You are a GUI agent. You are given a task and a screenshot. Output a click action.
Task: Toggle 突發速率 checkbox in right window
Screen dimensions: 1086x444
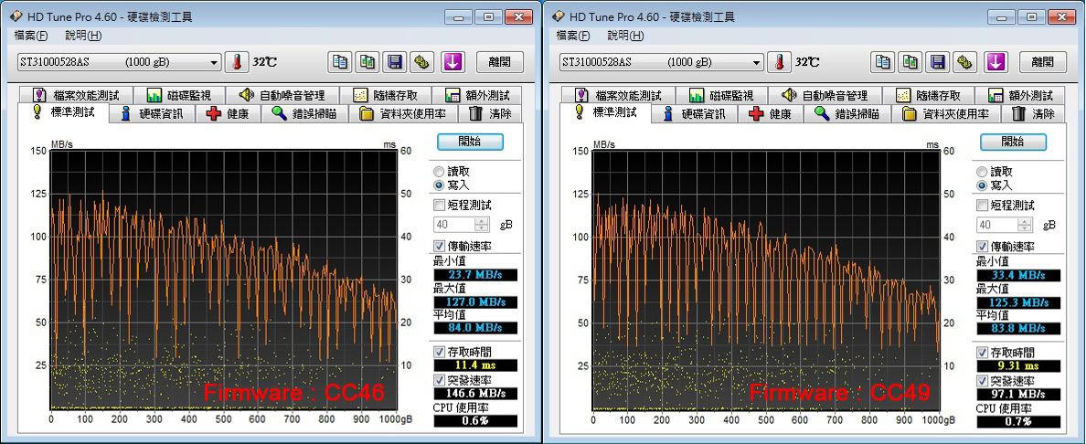point(982,380)
